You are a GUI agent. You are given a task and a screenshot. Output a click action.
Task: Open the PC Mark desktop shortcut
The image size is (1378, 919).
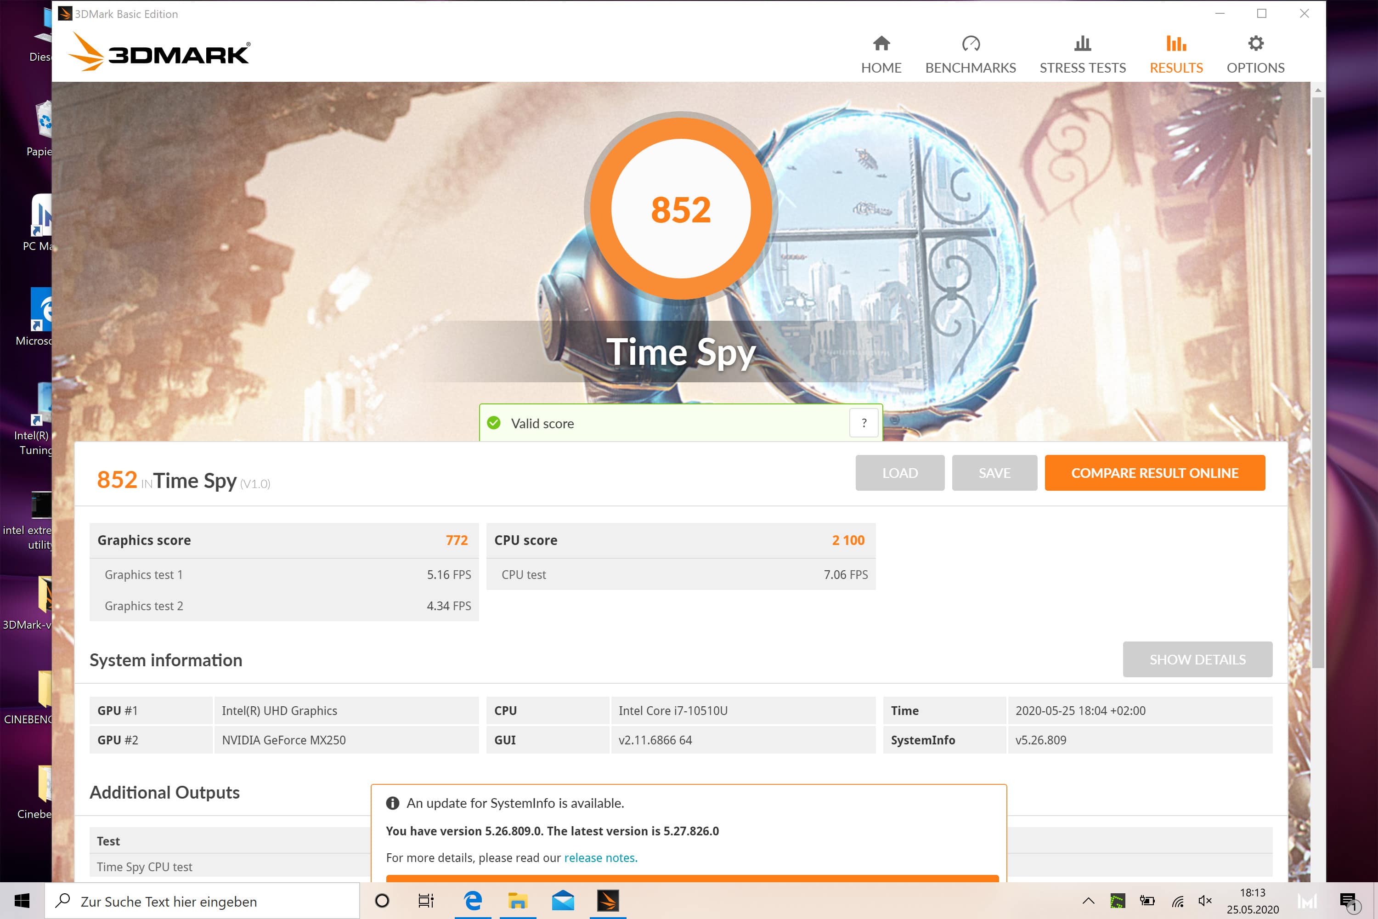point(38,223)
